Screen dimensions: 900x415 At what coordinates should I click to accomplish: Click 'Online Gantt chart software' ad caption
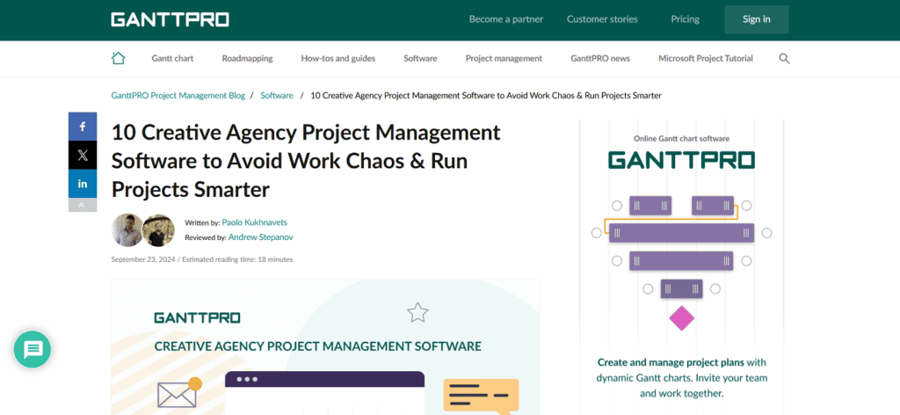(681, 138)
